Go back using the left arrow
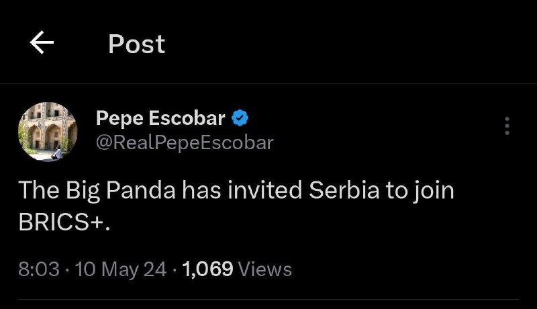 click(x=42, y=44)
